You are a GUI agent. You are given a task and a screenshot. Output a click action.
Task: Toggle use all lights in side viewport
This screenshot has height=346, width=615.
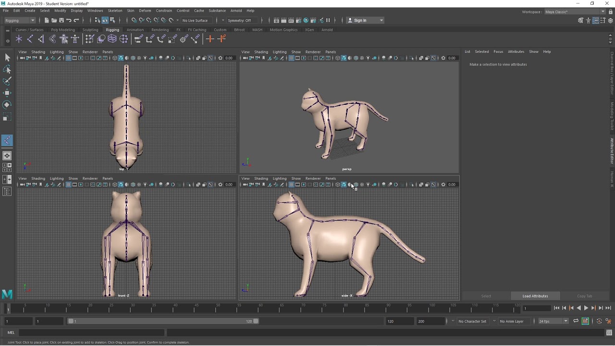click(x=368, y=185)
